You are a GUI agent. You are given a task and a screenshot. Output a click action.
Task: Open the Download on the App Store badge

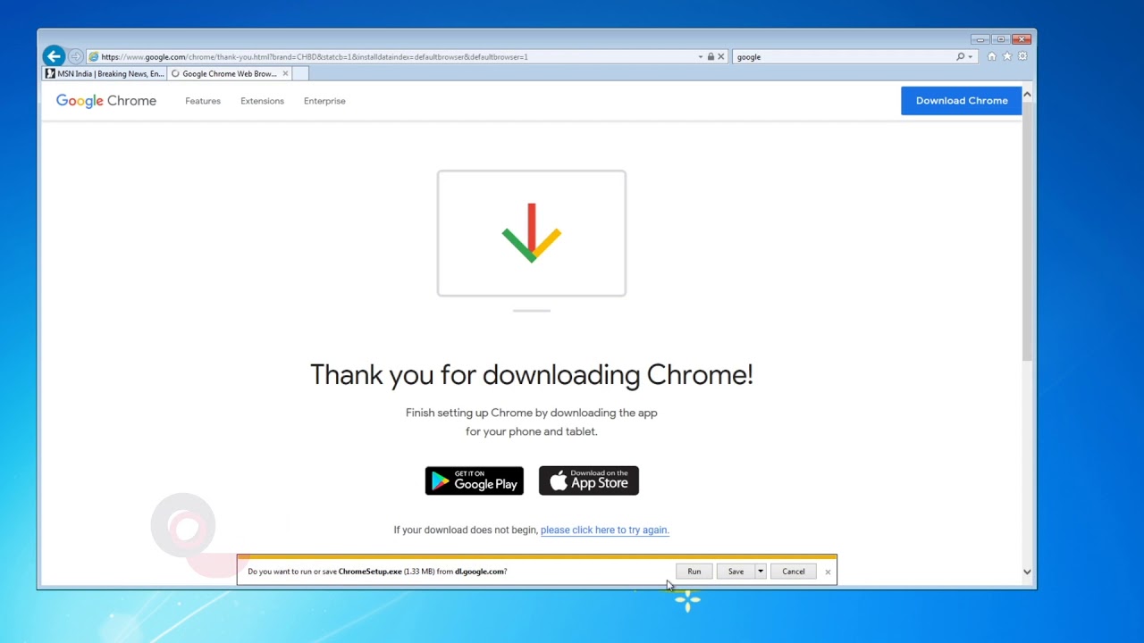coord(589,480)
